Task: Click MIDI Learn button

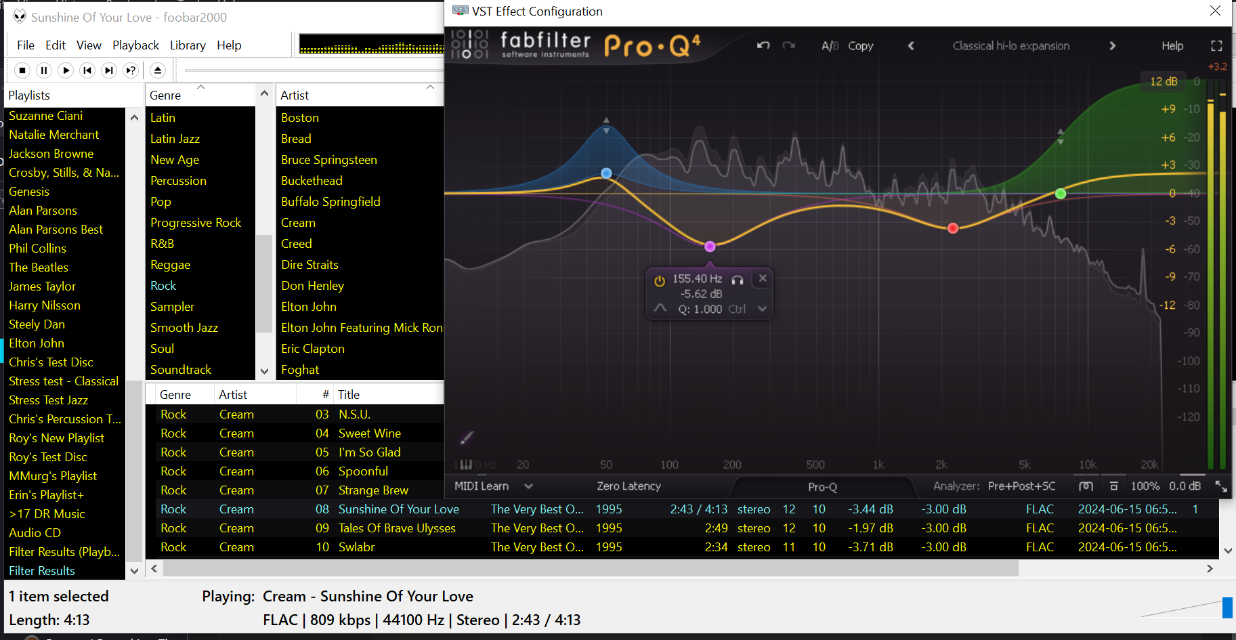Action: coord(482,486)
